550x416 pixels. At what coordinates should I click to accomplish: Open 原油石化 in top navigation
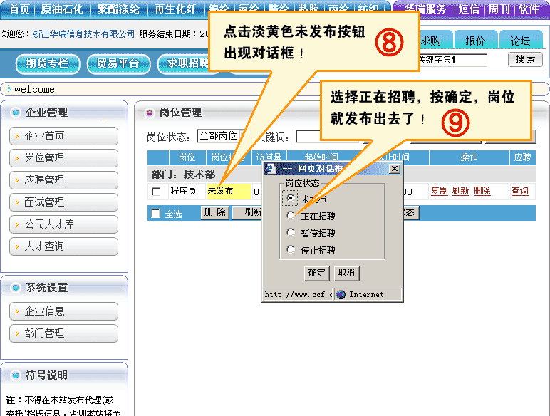click(62, 9)
